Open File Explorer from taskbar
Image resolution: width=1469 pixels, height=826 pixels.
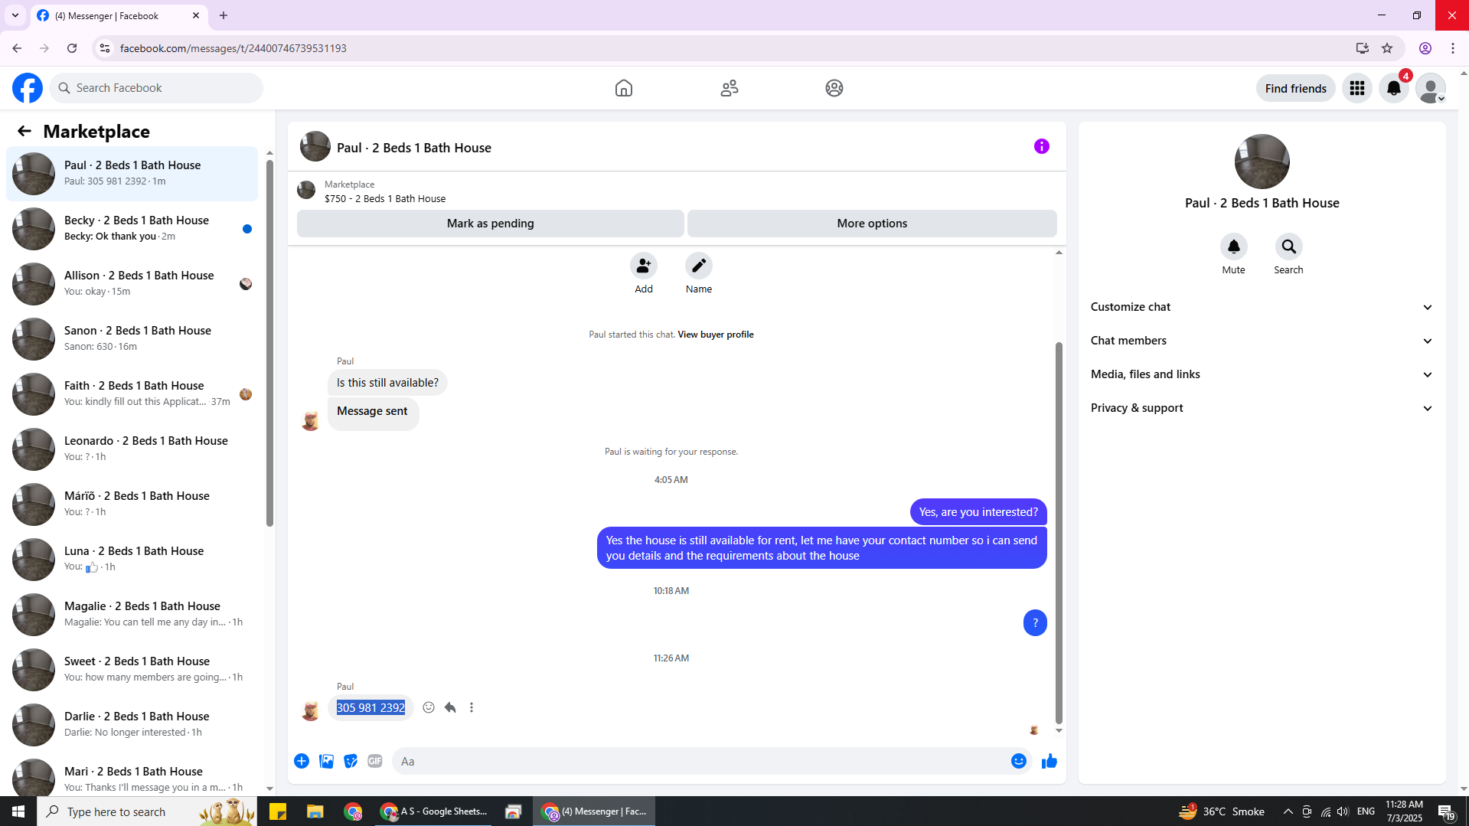point(315,811)
